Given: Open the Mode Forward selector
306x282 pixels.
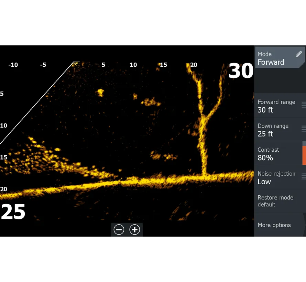Looking at the screenshot, I should coord(280,57).
